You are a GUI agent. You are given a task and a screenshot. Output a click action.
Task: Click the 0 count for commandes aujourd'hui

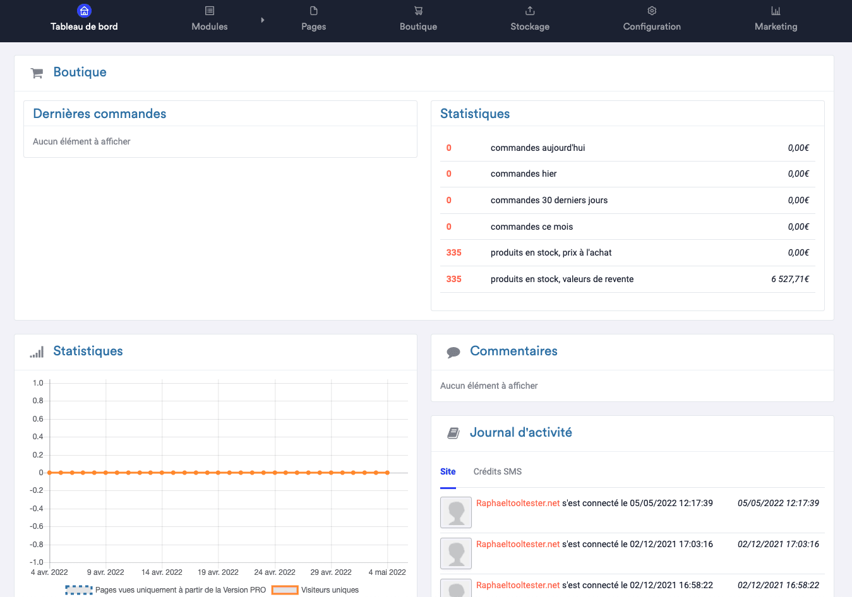pyautogui.click(x=449, y=148)
